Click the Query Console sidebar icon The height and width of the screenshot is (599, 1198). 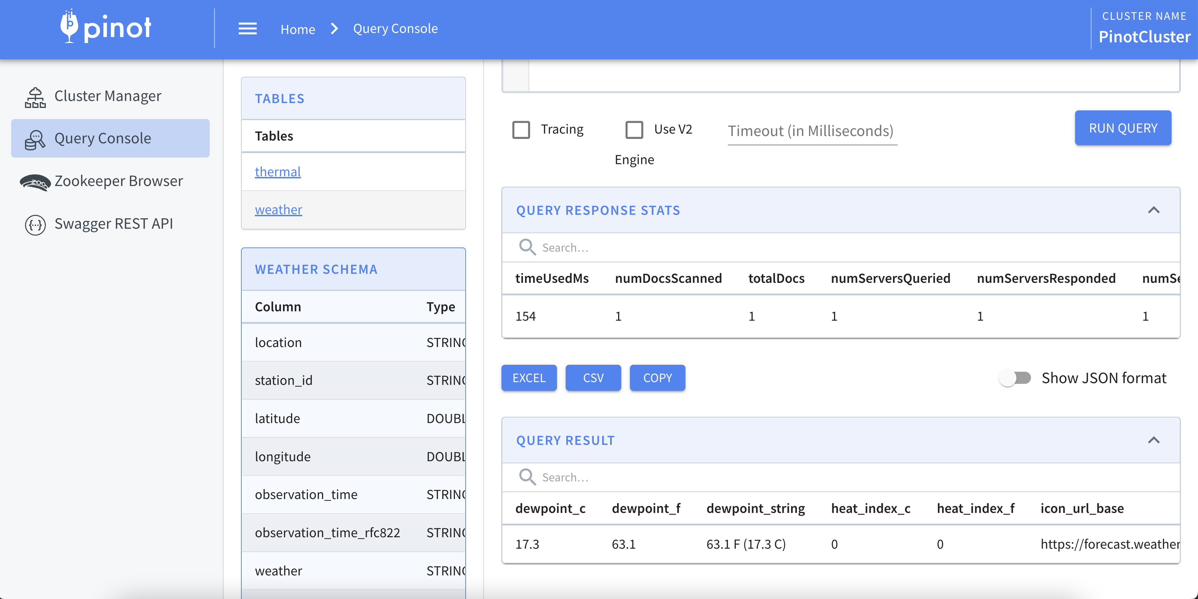click(35, 139)
